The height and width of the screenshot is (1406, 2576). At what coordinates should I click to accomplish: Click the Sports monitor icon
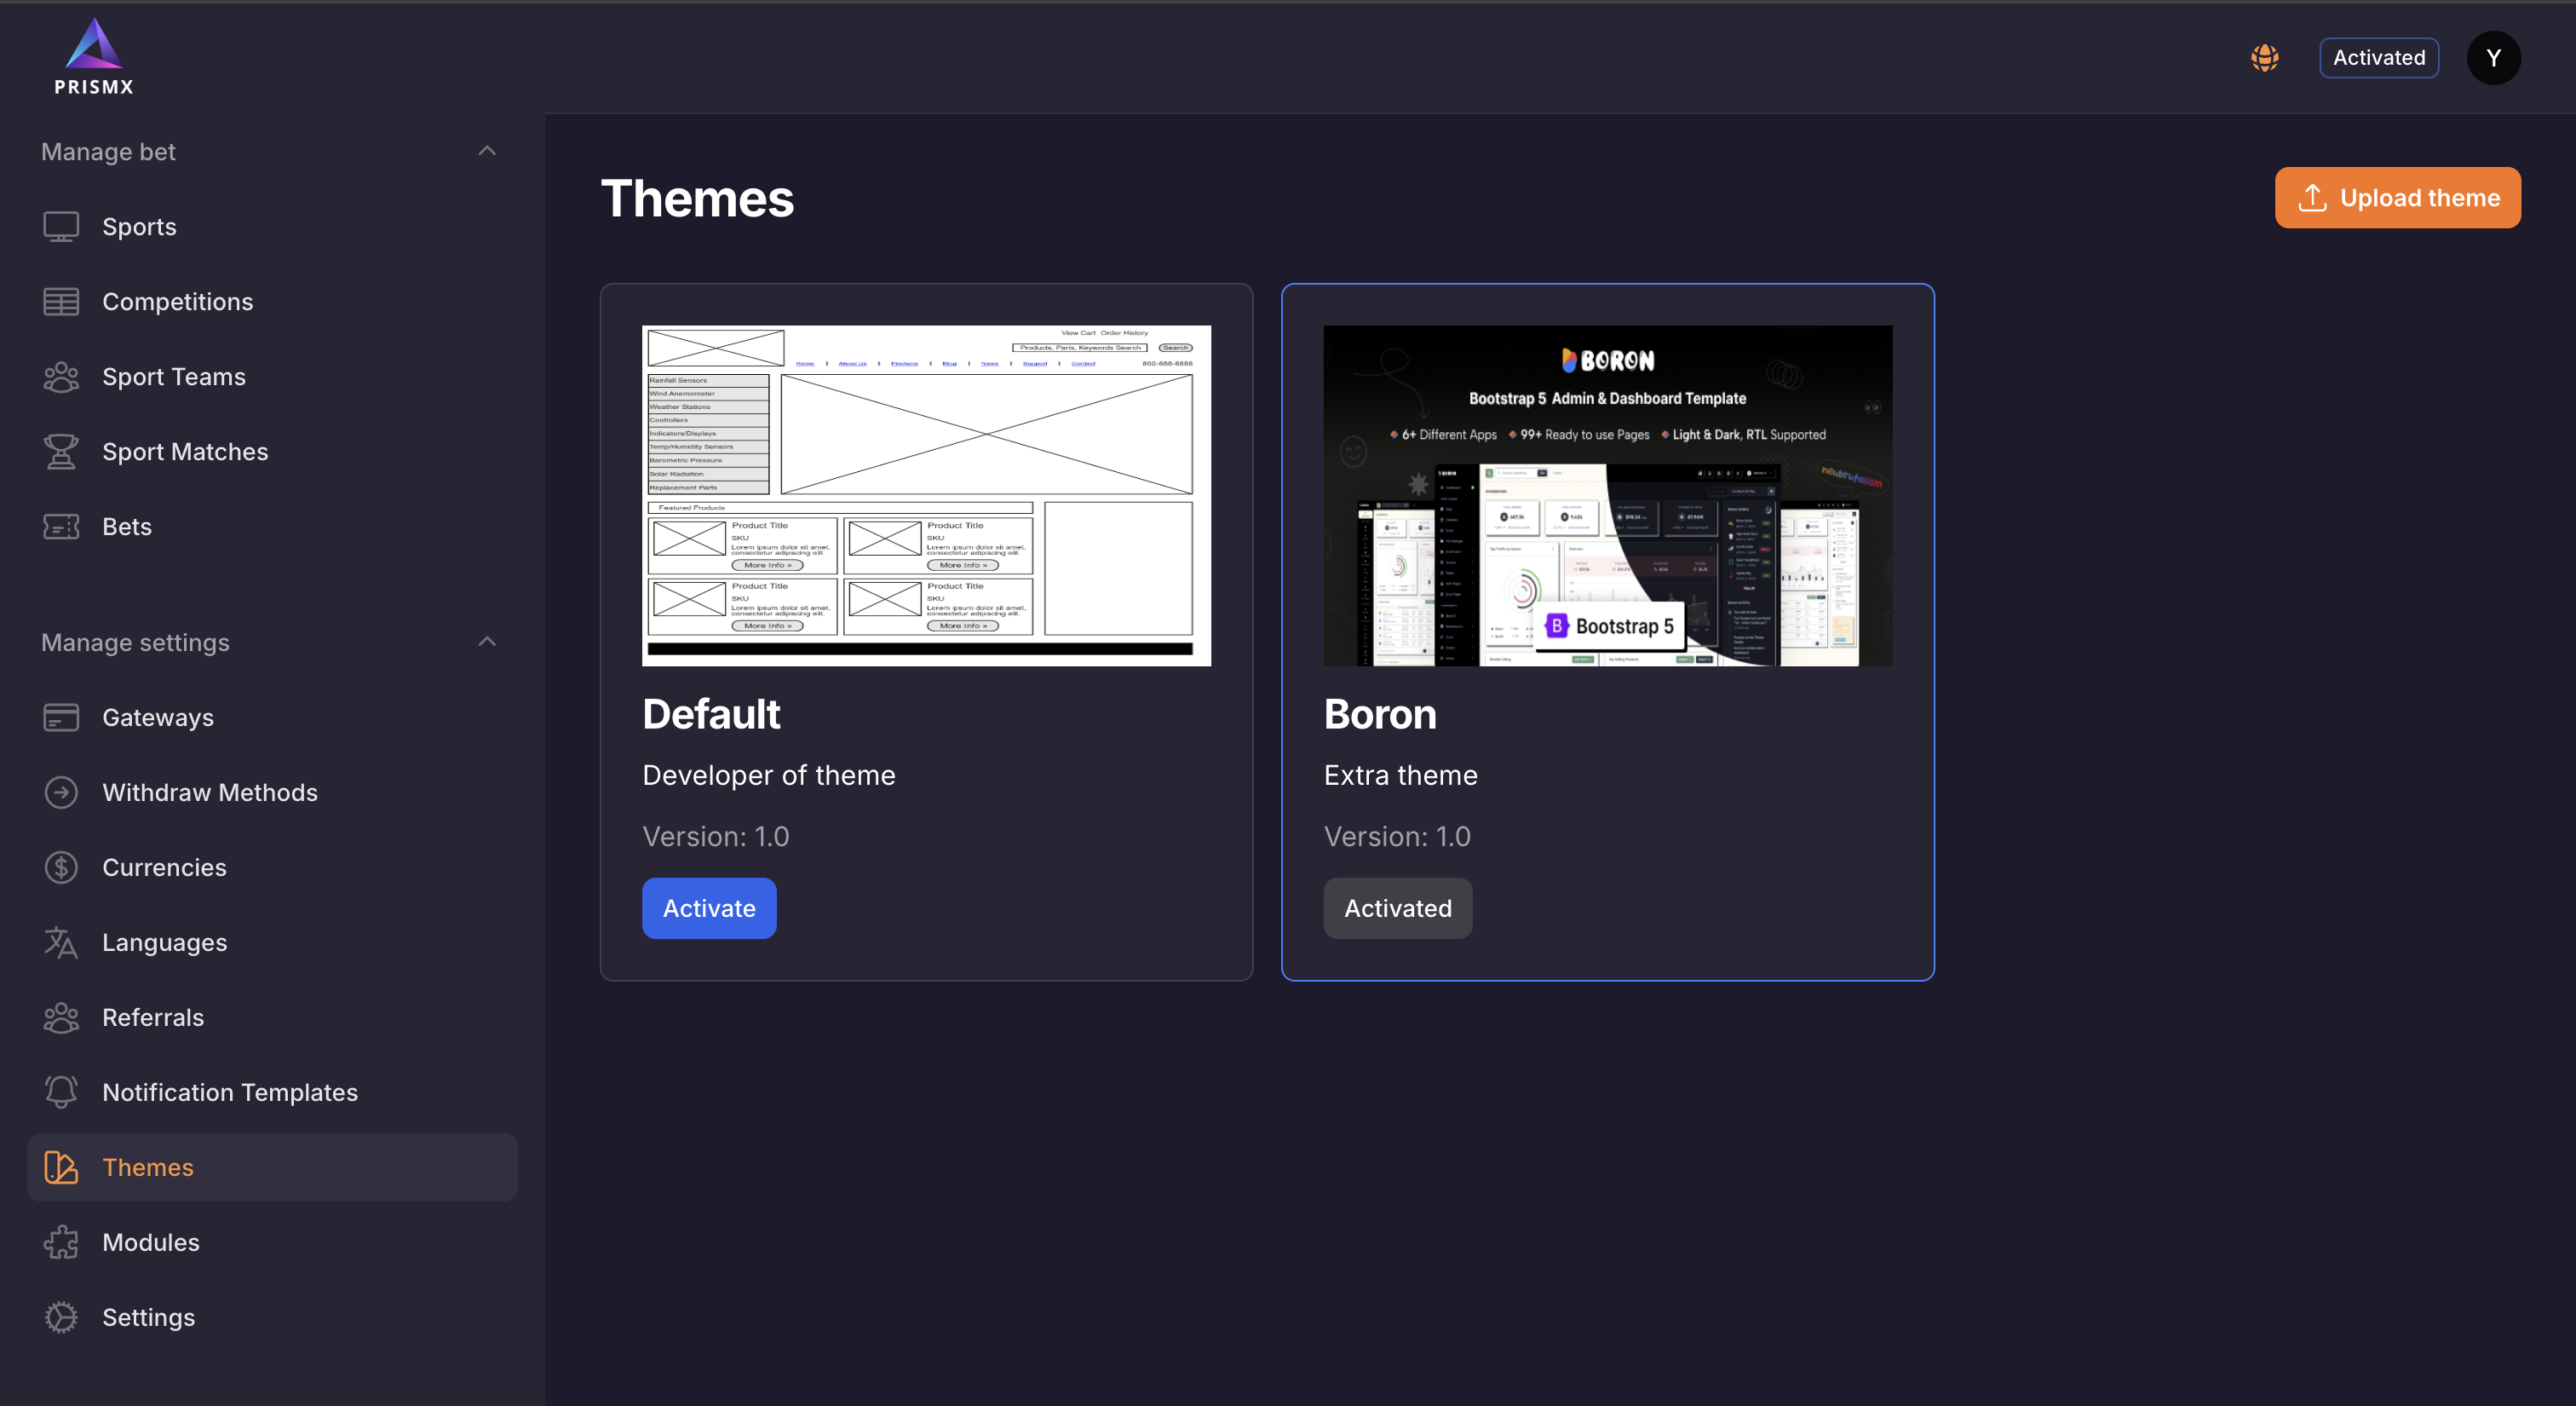(x=61, y=227)
